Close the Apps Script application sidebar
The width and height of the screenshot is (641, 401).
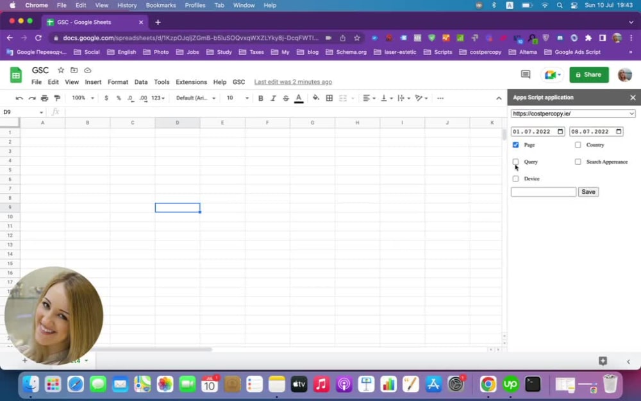click(633, 98)
